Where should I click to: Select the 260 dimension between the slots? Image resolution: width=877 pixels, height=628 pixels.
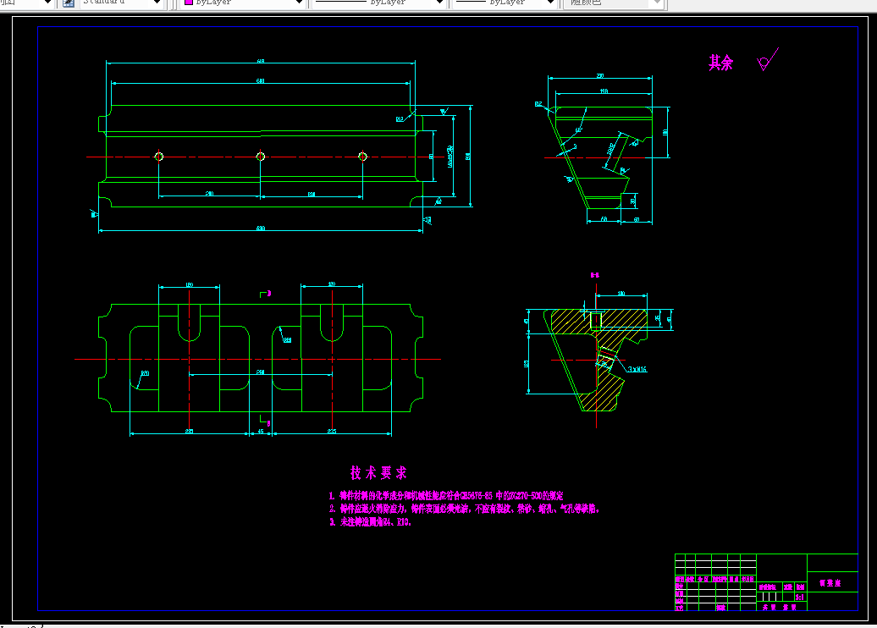[x=261, y=372]
